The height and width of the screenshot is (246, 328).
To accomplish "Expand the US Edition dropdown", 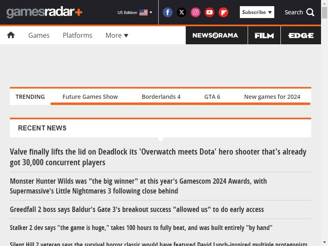I will coord(135,13).
